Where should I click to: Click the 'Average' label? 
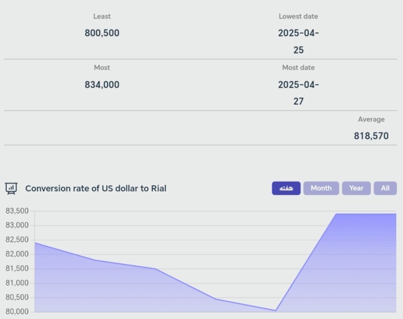371,120
